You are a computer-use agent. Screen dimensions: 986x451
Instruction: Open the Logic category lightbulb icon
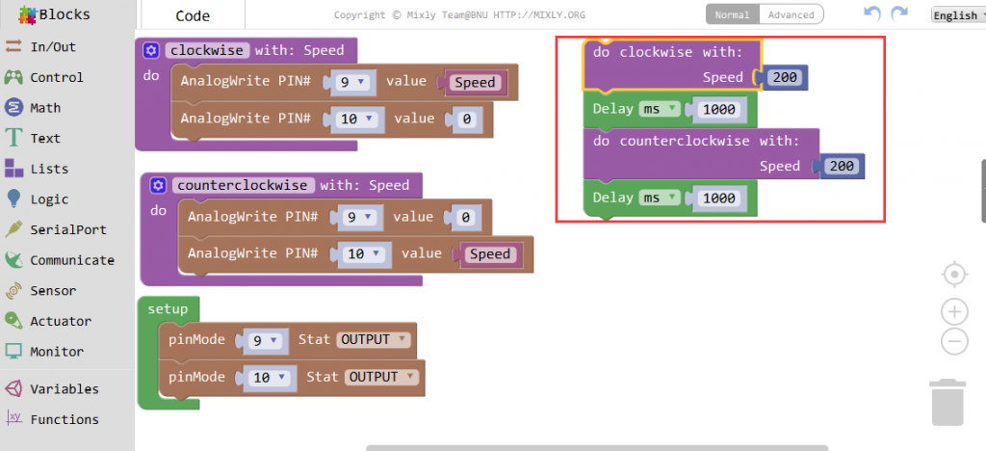point(13,199)
